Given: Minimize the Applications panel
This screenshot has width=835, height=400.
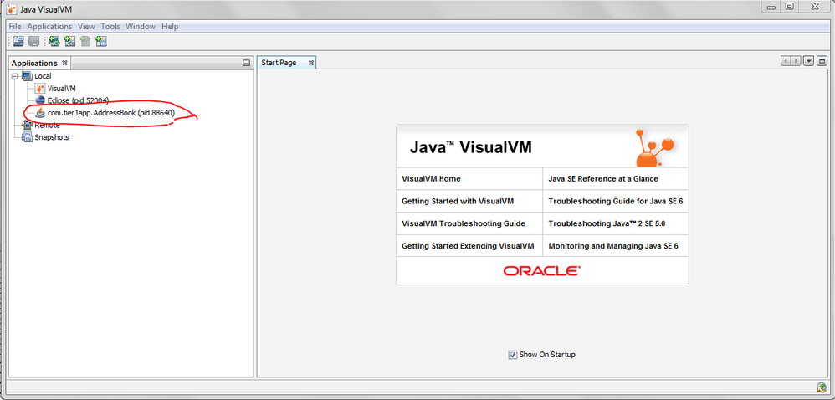Looking at the screenshot, I should pos(246,63).
